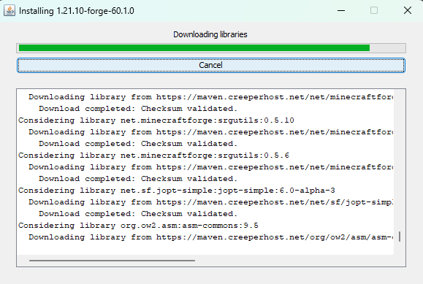Click the 'Downloading libraries' status label

pyautogui.click(x=210, y=34)
